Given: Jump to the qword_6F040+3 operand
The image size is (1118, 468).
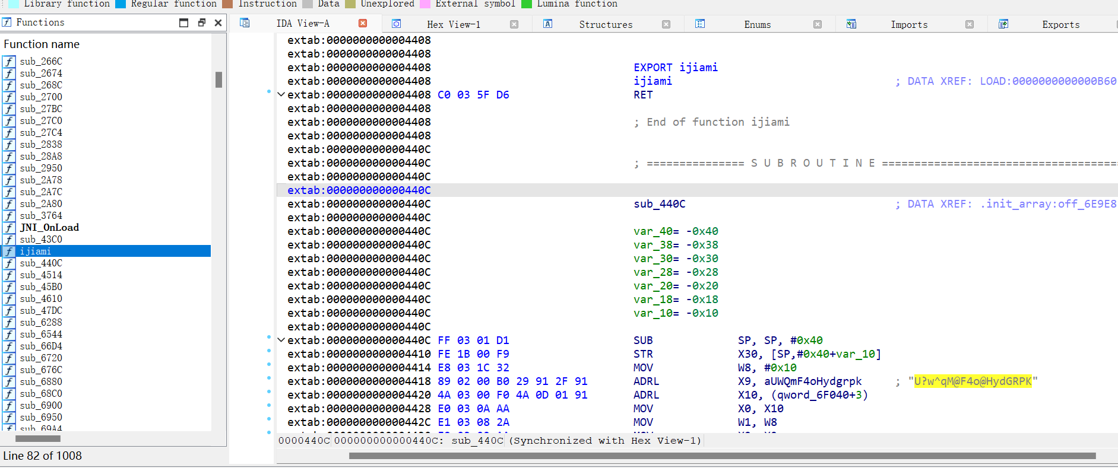Looking at the screenshot, I should 819,395.
